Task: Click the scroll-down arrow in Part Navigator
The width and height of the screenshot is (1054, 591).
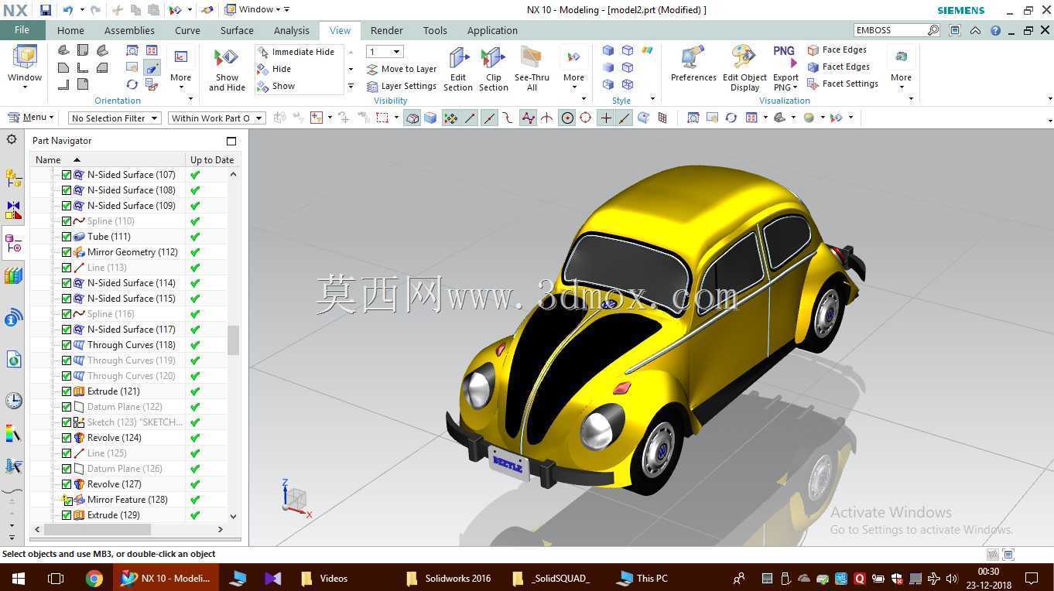Action: click(x=233, y=516)
